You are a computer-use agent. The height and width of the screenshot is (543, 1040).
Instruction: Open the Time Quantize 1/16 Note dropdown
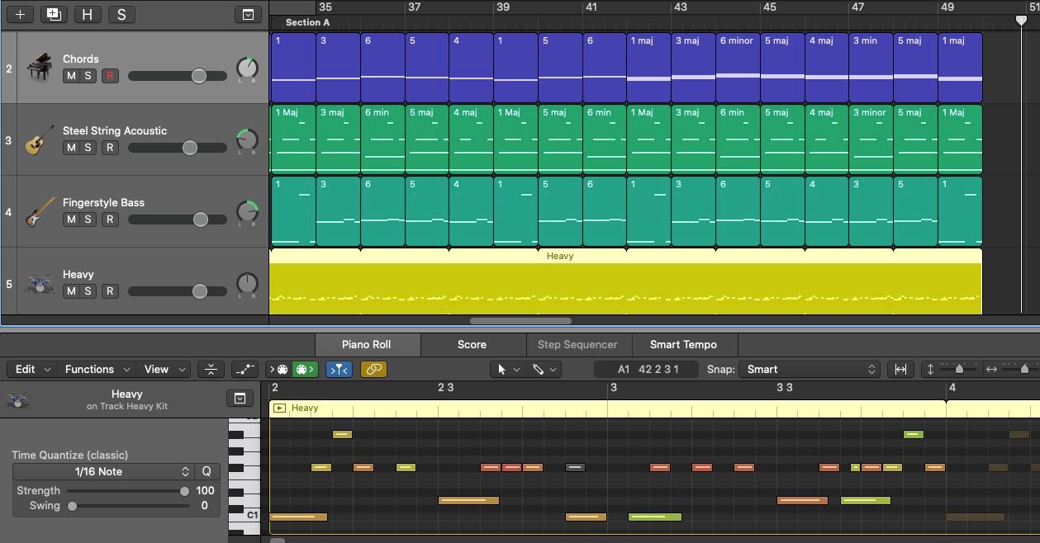103,472
